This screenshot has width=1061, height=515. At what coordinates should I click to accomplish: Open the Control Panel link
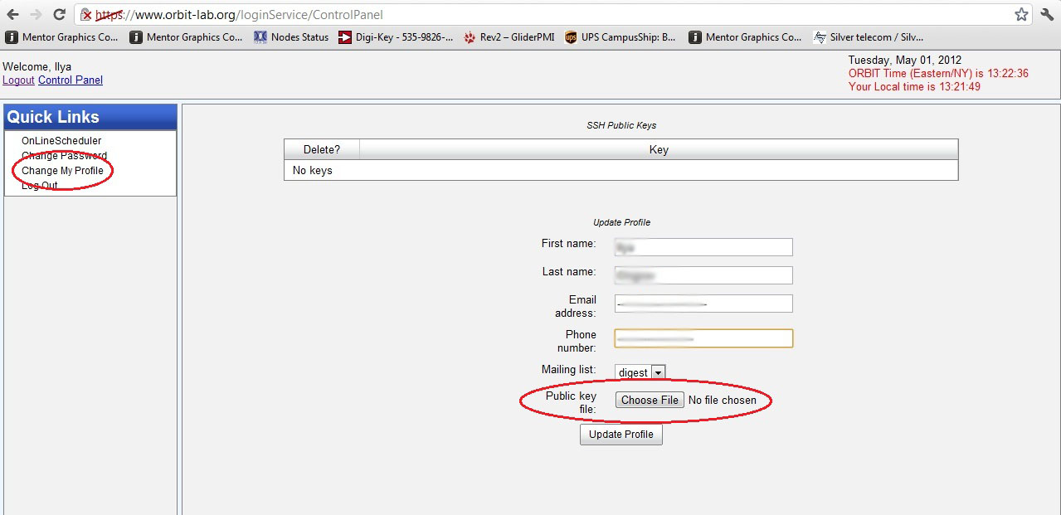(x=71, y=80)
